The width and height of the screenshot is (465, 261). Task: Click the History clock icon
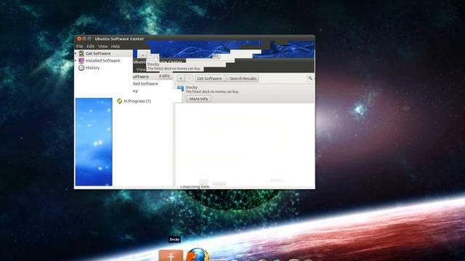(x=81, y=67)
